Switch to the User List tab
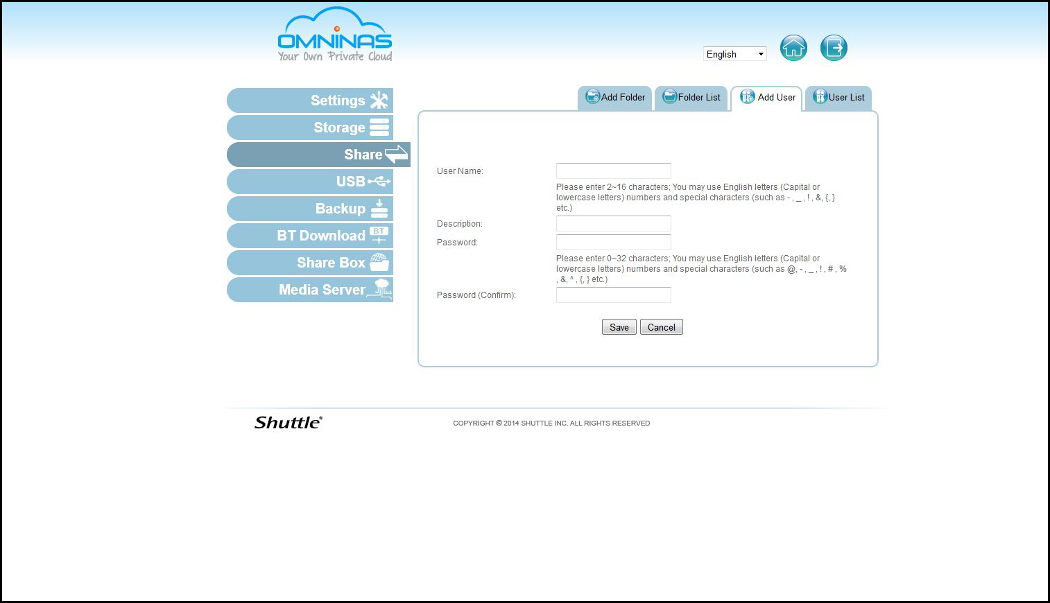Screen dimensions: 1050x603 (838, 98)
